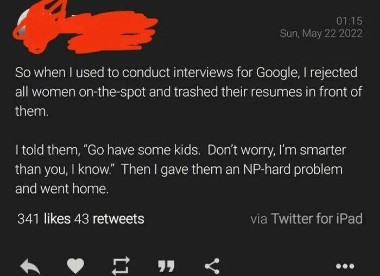Click the 01:15 timestamp
The image size is (380, 276).
[x=349, y=21]
